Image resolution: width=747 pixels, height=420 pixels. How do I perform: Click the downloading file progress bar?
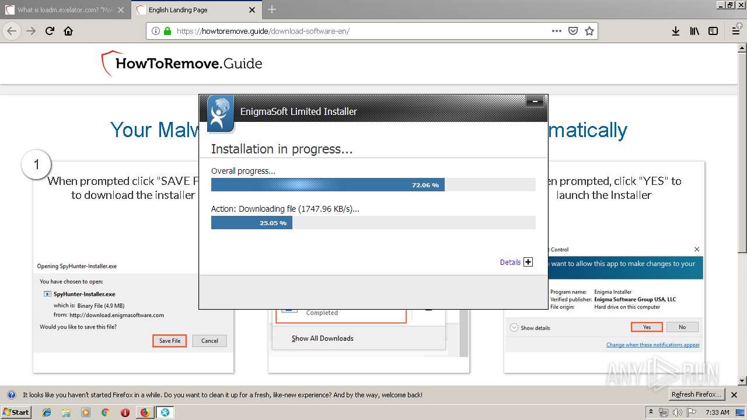point(373,223)
